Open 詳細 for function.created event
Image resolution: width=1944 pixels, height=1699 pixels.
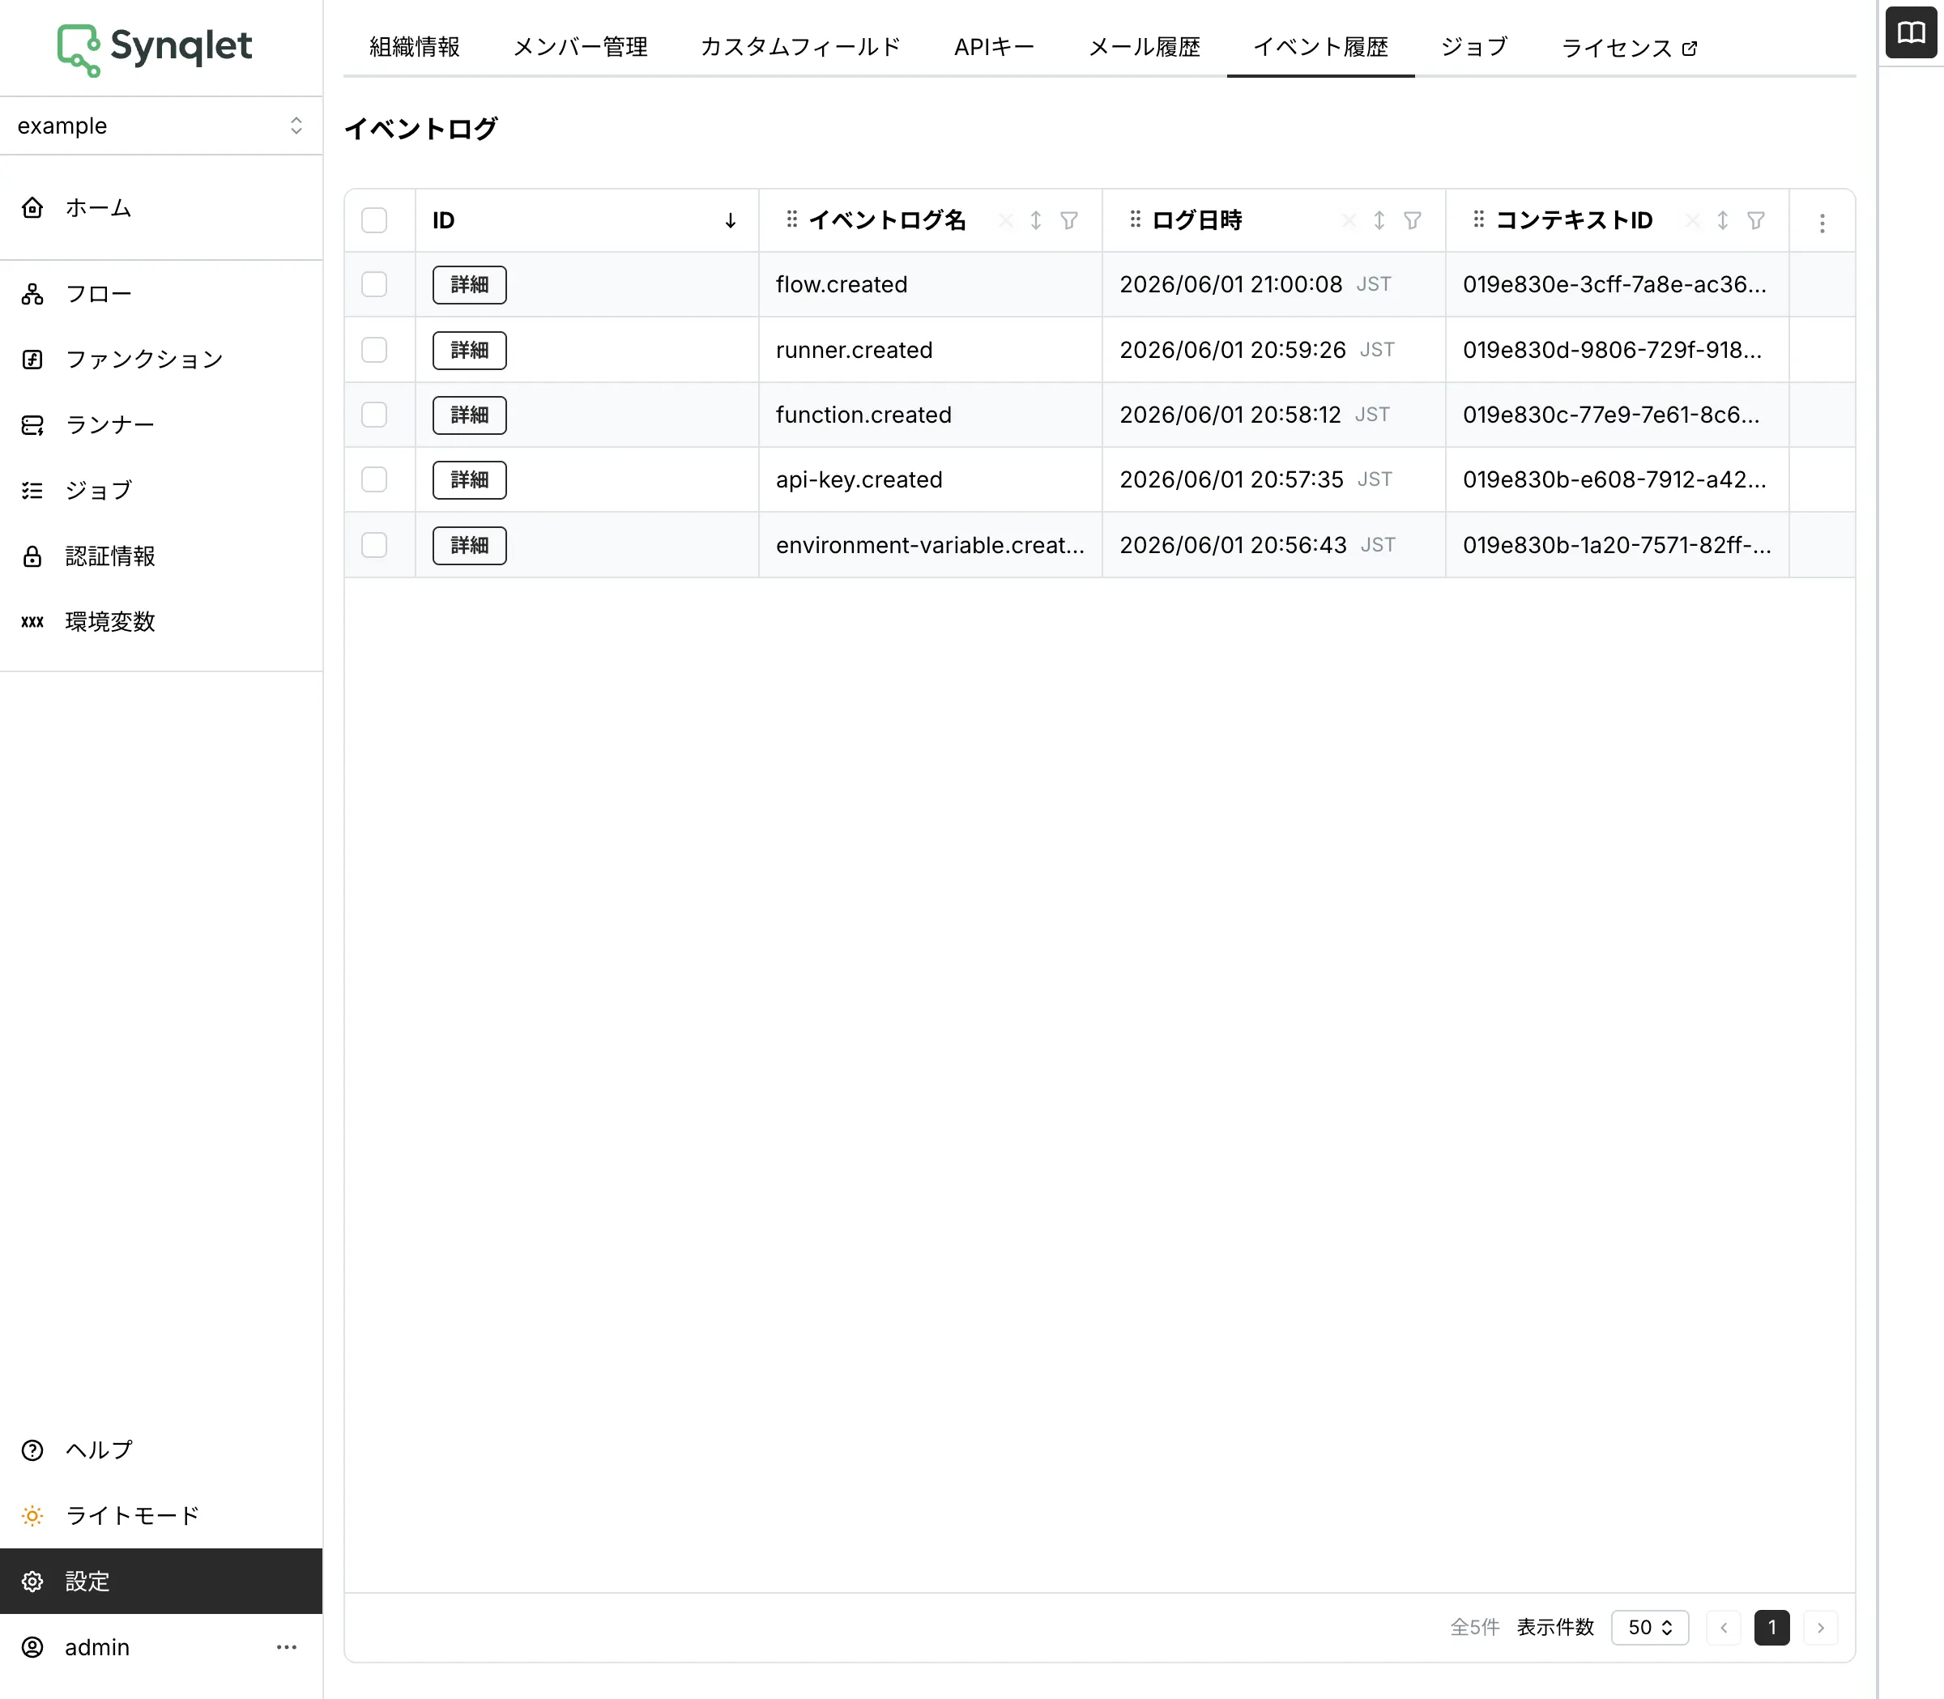click(x=470, y=415)
